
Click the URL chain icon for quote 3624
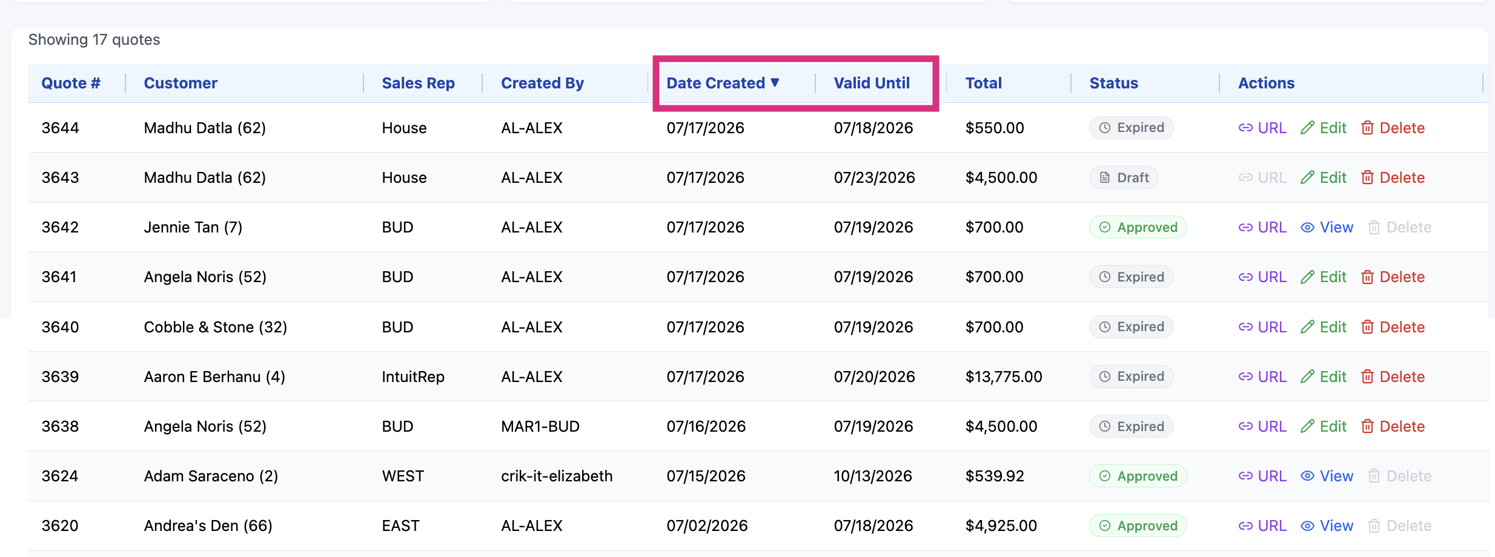pyautogui.click(x=1245, y=476)
